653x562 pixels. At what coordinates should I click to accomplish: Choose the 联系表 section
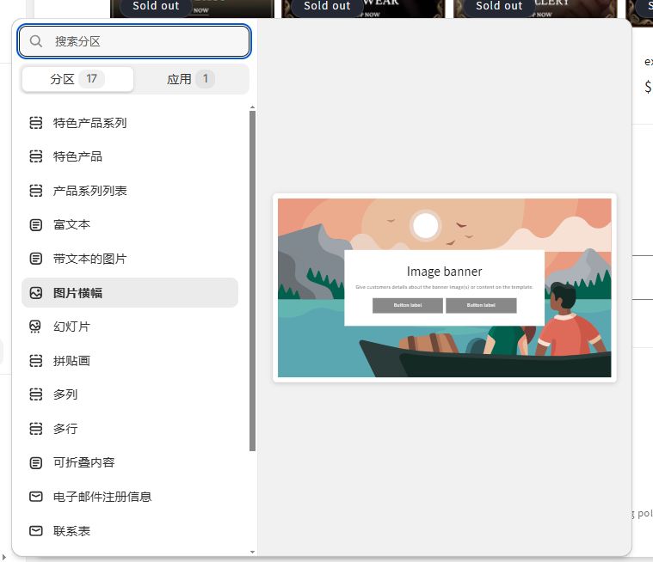(x=130, y=531)
